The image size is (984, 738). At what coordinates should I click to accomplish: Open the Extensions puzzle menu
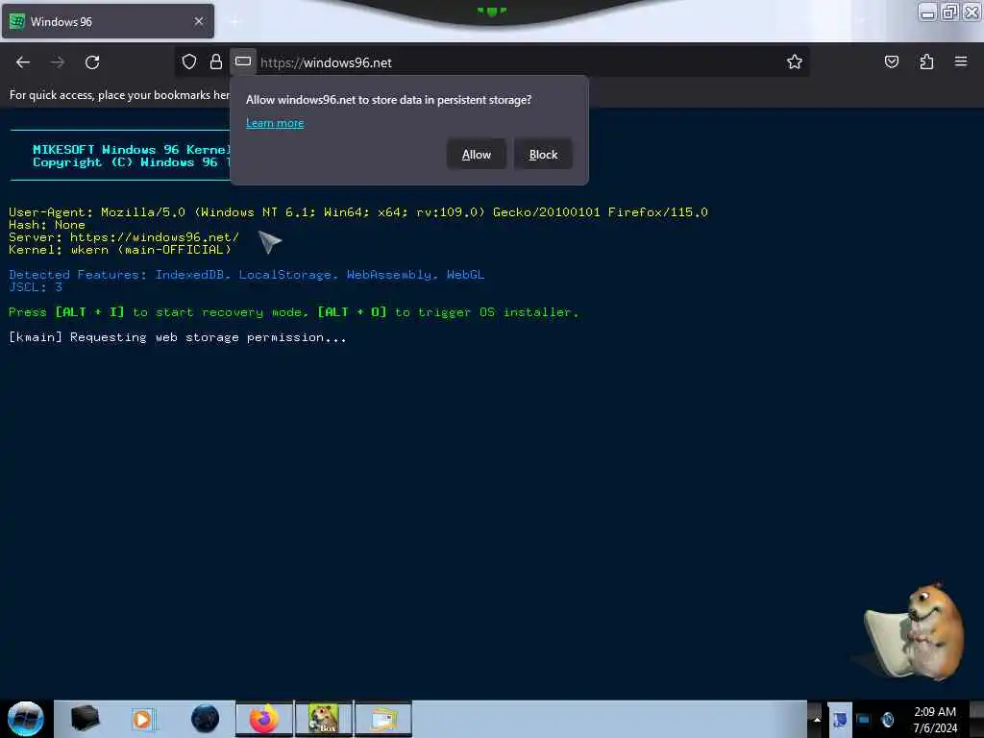tap(926, 61)
